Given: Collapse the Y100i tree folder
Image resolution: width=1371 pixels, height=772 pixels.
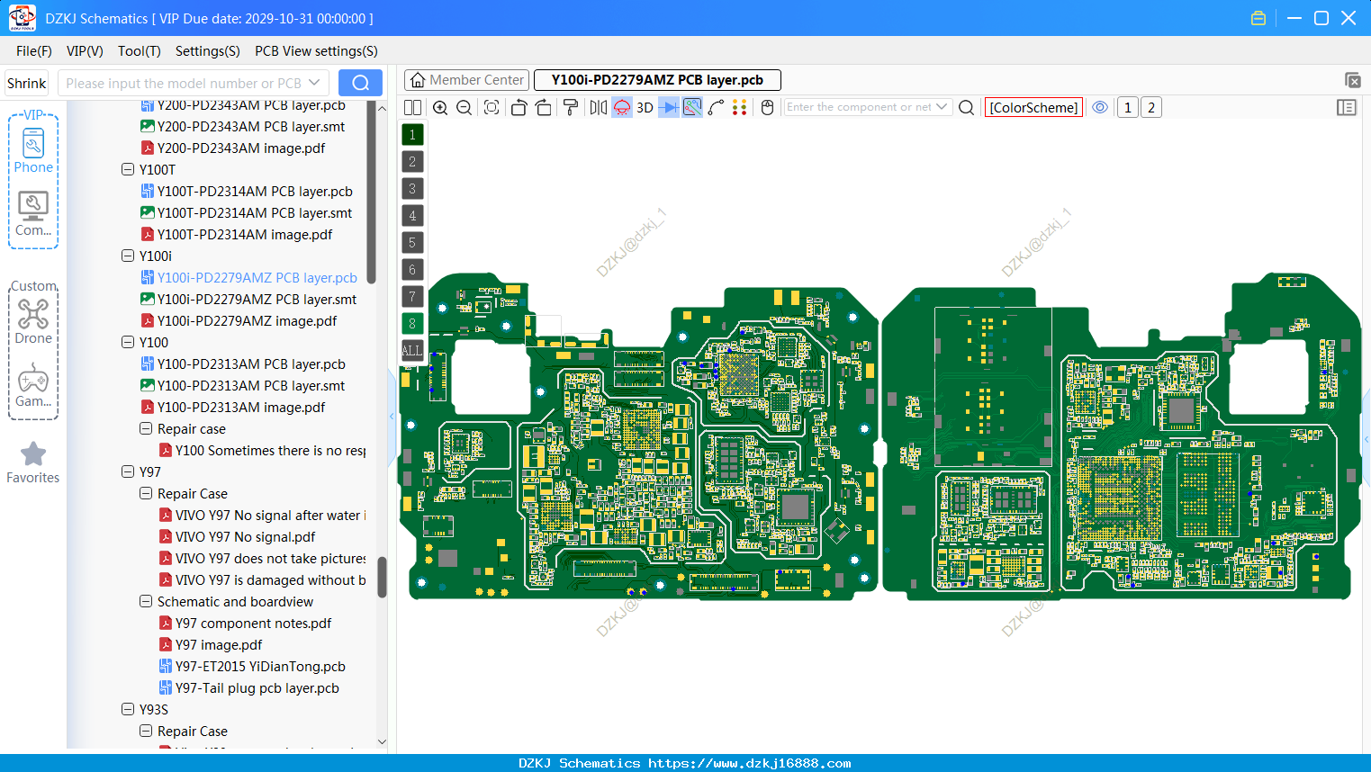Looking at the screenshot, I should (x=128, y=256).
